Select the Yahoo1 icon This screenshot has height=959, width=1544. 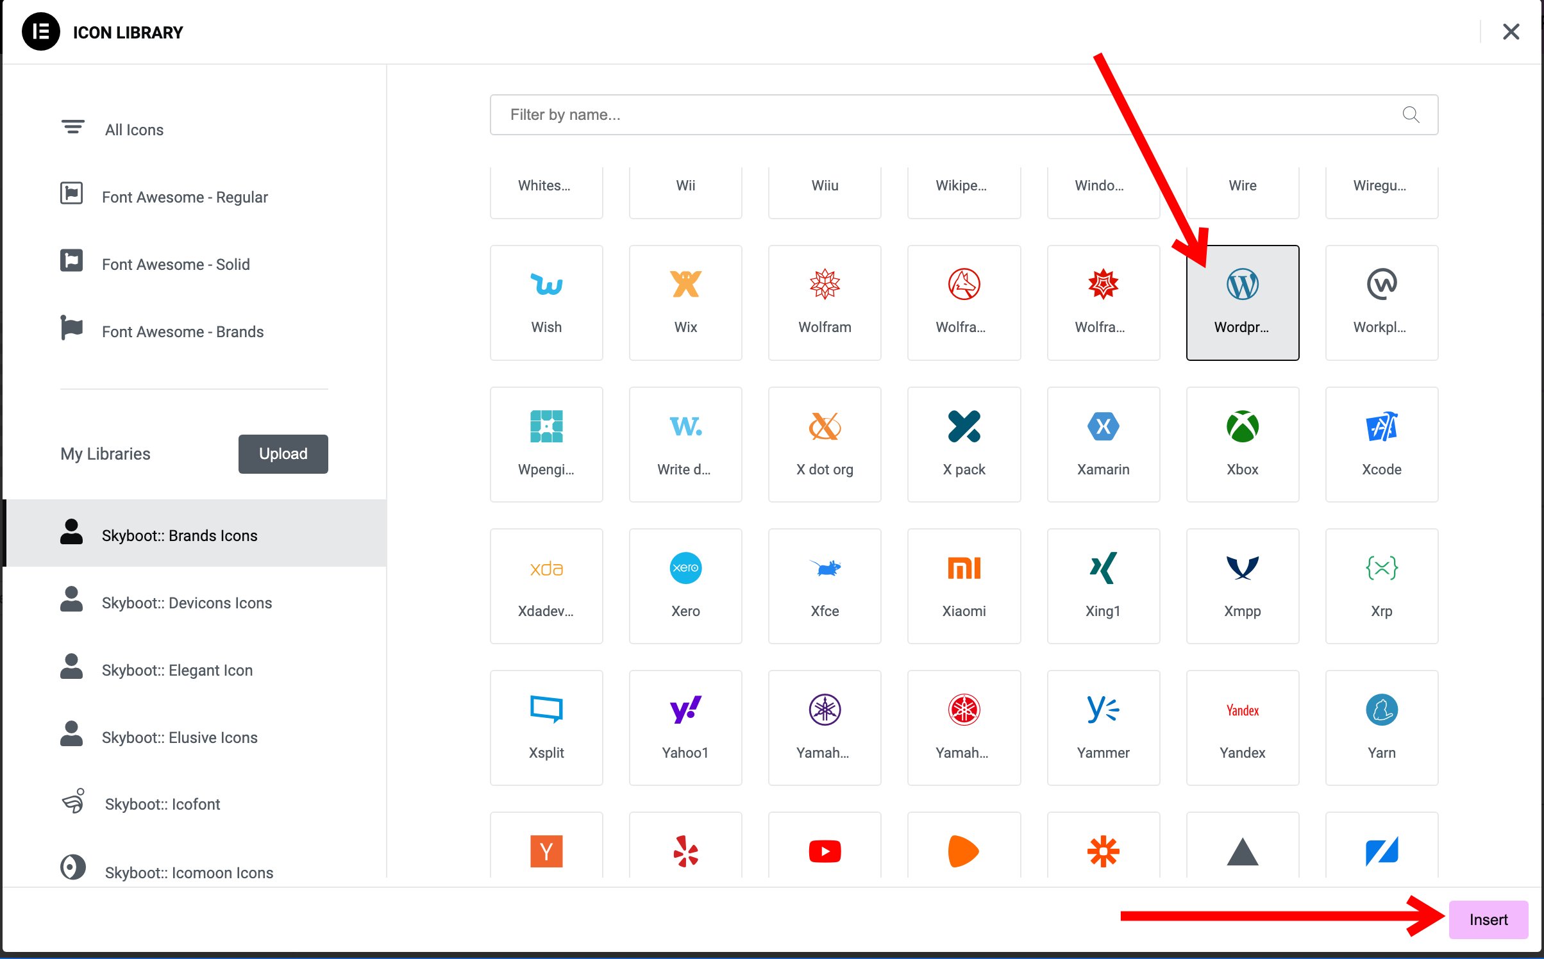click(685, 727)
